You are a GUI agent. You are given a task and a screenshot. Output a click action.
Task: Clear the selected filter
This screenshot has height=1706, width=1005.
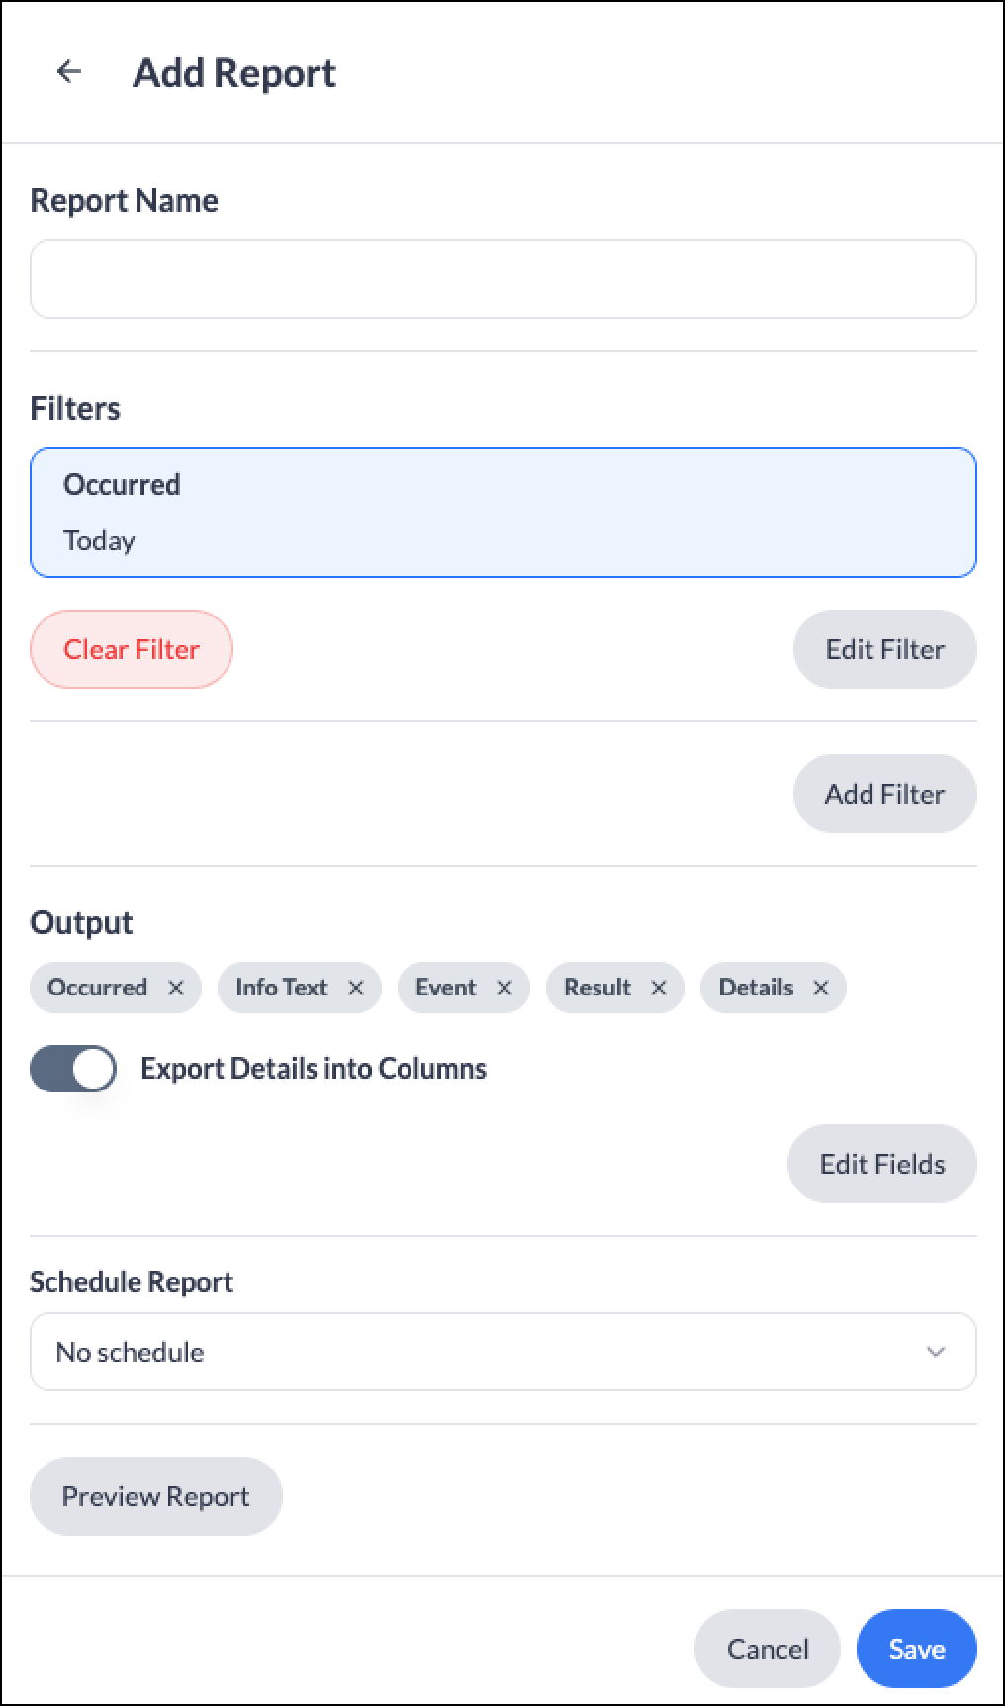pos(132,649)
